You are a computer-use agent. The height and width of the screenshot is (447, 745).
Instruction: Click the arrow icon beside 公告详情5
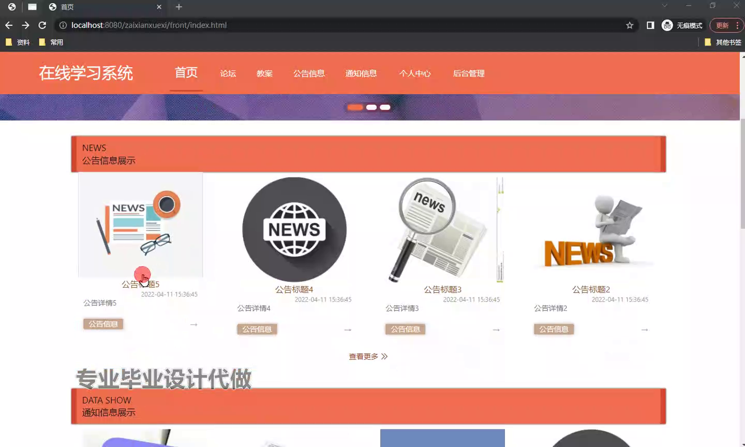tap(193, 324)
